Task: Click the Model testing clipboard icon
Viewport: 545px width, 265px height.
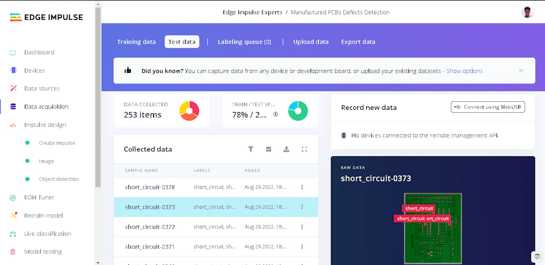Action: coord(13,252)
